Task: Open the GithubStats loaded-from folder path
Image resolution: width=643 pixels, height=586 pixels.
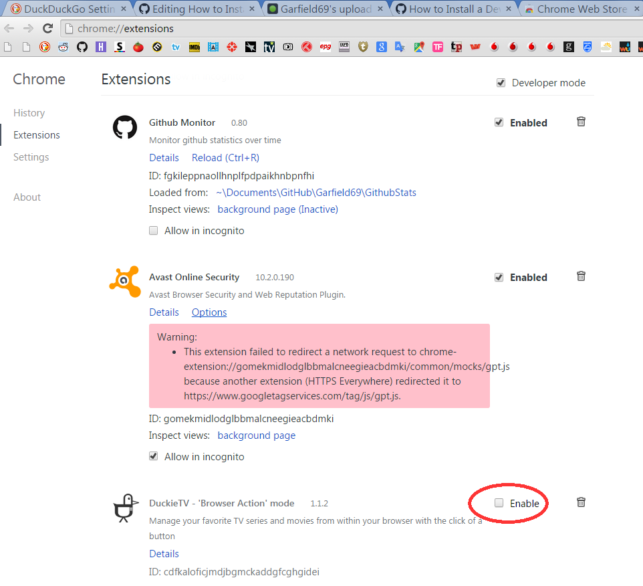Action: [x=316, y=193]
